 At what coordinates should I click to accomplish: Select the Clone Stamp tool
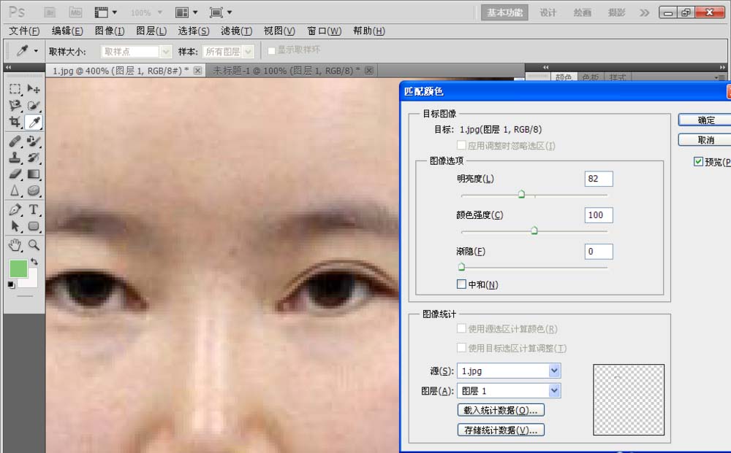[16, 158]
